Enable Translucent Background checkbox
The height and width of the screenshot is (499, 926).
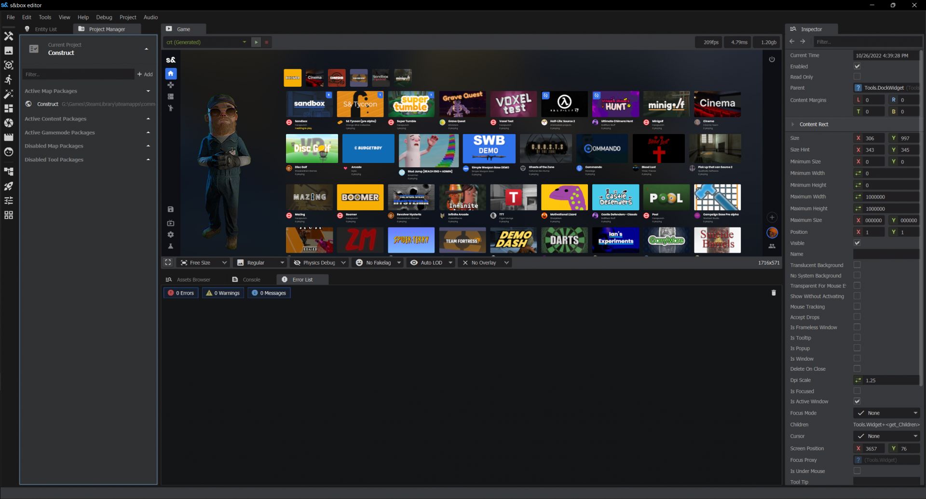pyautogui.click(x=857, y=265)
